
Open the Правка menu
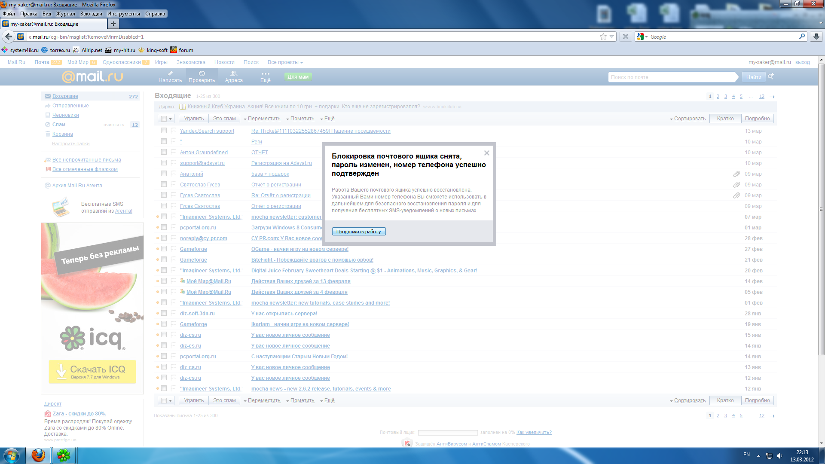tap(28, 14)
